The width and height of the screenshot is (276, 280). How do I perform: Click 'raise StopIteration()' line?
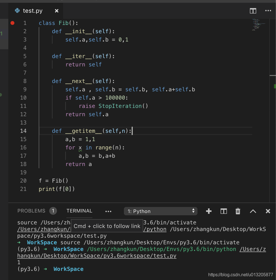(113, 106)
